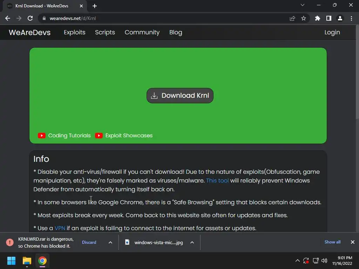Open the Blog nav item
Viewport: 359px width, 269px height.
click(176, 32)
